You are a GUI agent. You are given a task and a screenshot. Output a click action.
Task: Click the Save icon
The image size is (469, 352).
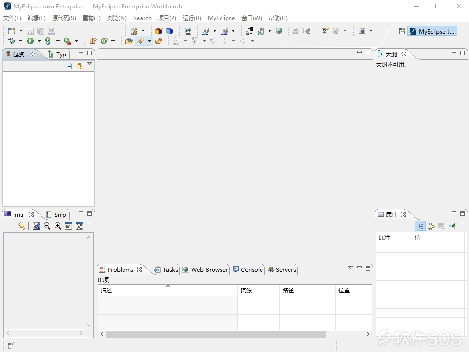tap(30, 31)
